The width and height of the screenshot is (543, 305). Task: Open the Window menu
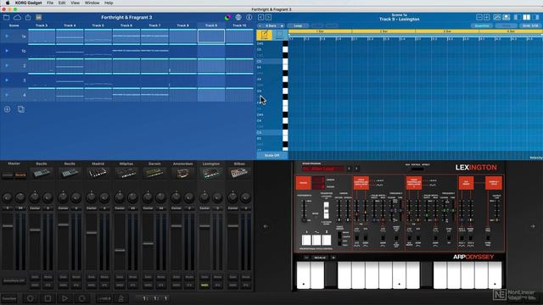pos(92,3)
